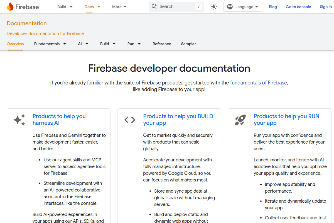Viewport: 334px width, 223px height.
Task: Click the globe icon in Language button
Action: click(x=230, y=7)
